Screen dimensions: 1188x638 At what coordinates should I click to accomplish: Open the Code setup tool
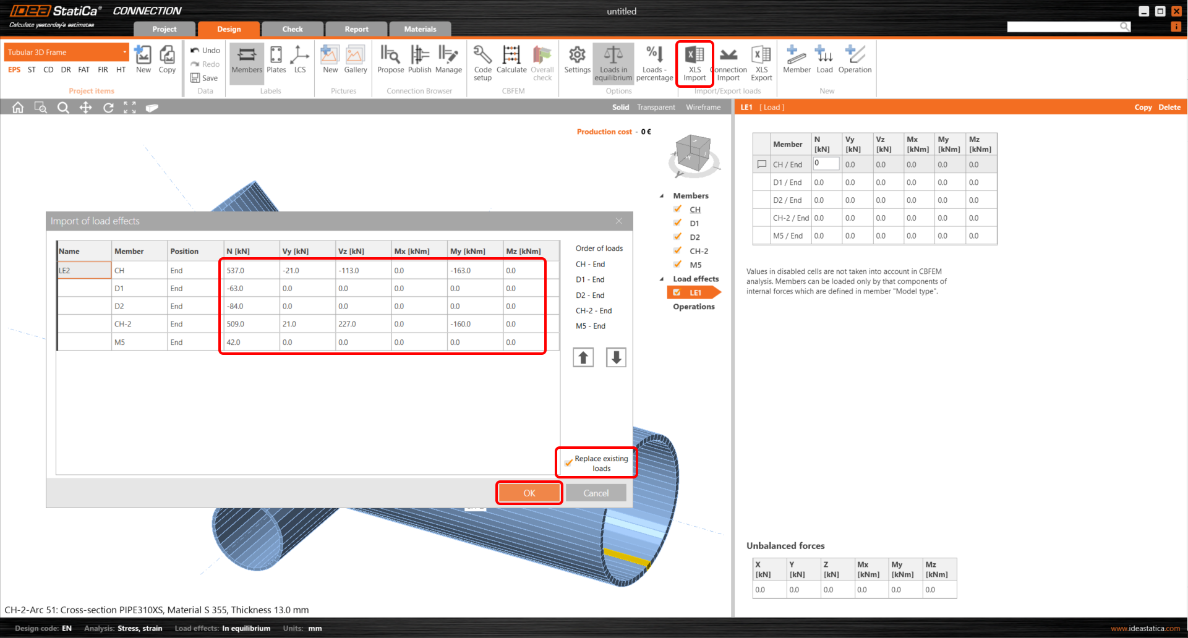pos(482,62)
